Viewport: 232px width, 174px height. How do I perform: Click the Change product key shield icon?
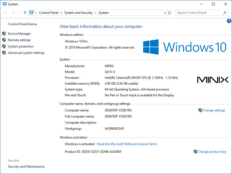(196, 151)
